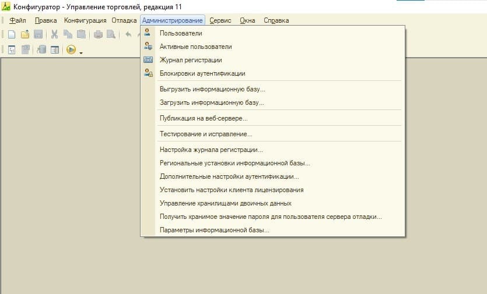This screenshot has height=294, width=487.
Task: Click the Print icon in toolbar
Action: click(98, 34)
